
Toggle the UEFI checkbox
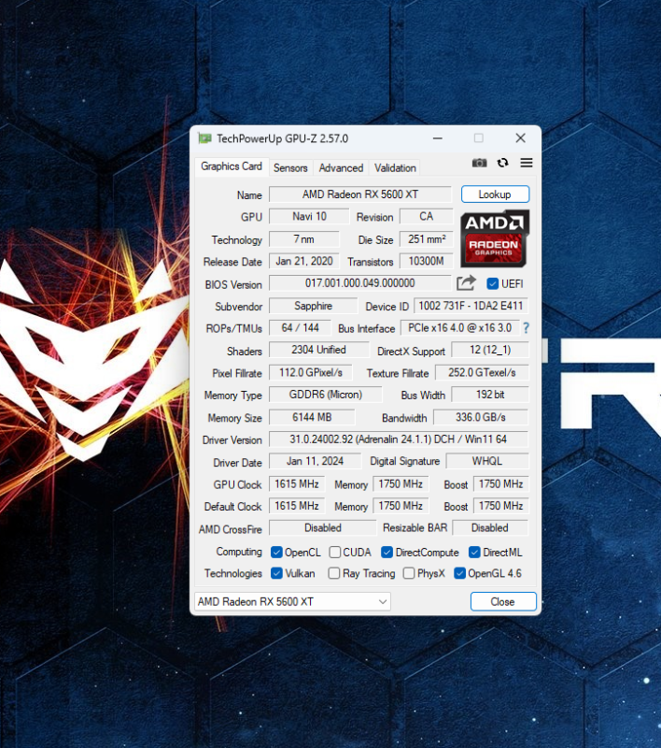pos(492,284)
